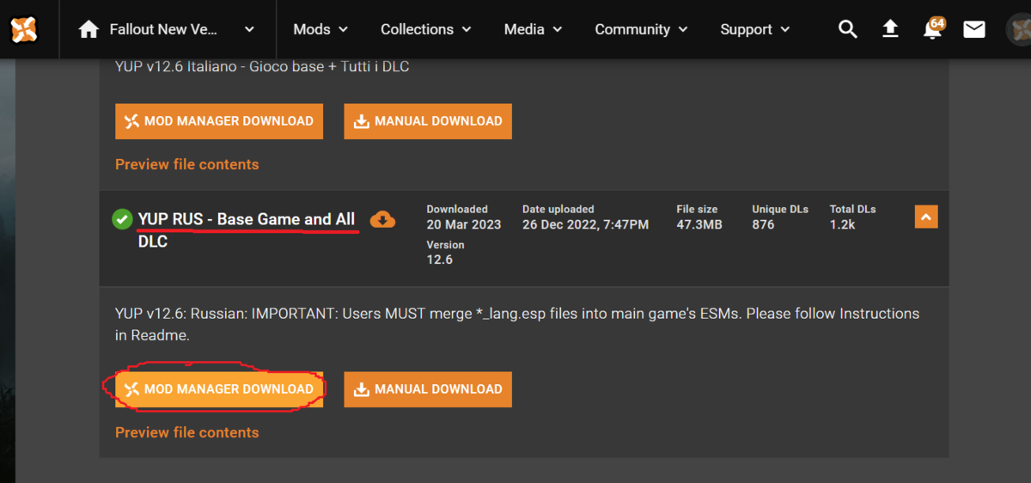Open the Media menu
Screen dimensions: 1031x483
[x=533, y=29]
